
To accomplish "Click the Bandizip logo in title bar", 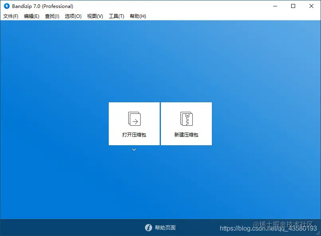I will point(6,6).
